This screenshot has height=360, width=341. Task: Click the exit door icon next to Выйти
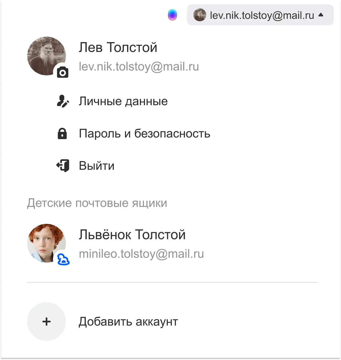pyautogui.click(x=63, y=165)
